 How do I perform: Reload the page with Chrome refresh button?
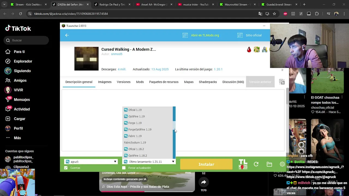coord(20,14)
